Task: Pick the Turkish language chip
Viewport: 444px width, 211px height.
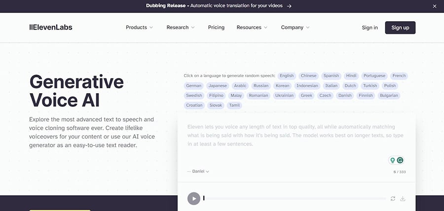Action: (370, 86)
